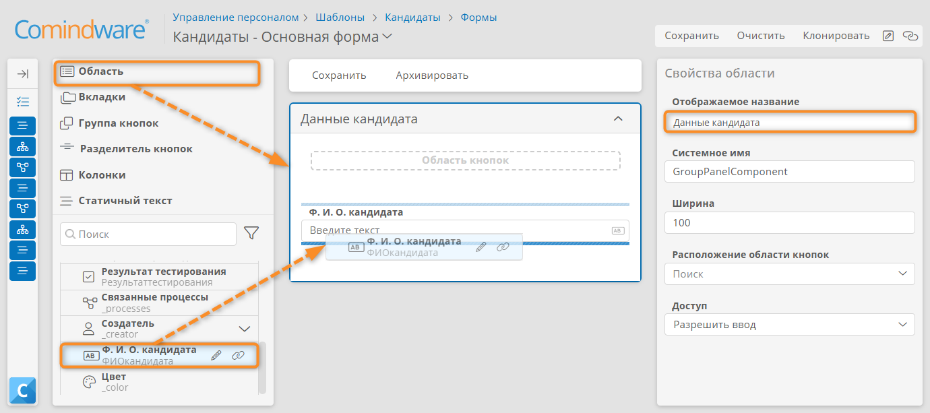Open Расположение области кнопок dropdown
The height and width of the screenshot is (413, 930).
point(789,274)
